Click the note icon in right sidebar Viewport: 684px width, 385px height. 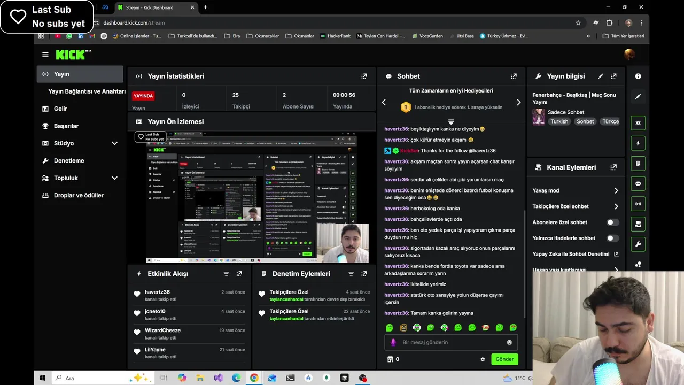[638, 163]
